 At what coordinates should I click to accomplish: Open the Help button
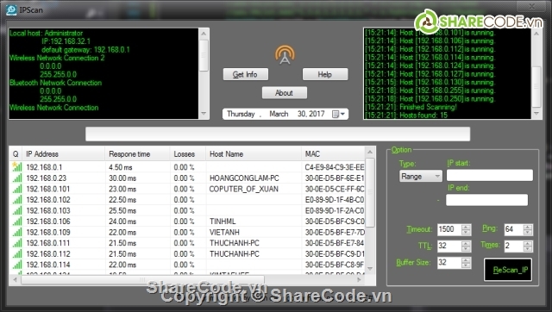tap(325, 74)
